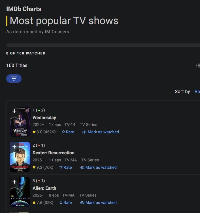Viewport: 200px width, 213px height.
Task: Open the filter button with funnel icon
Action: point(14,79)
